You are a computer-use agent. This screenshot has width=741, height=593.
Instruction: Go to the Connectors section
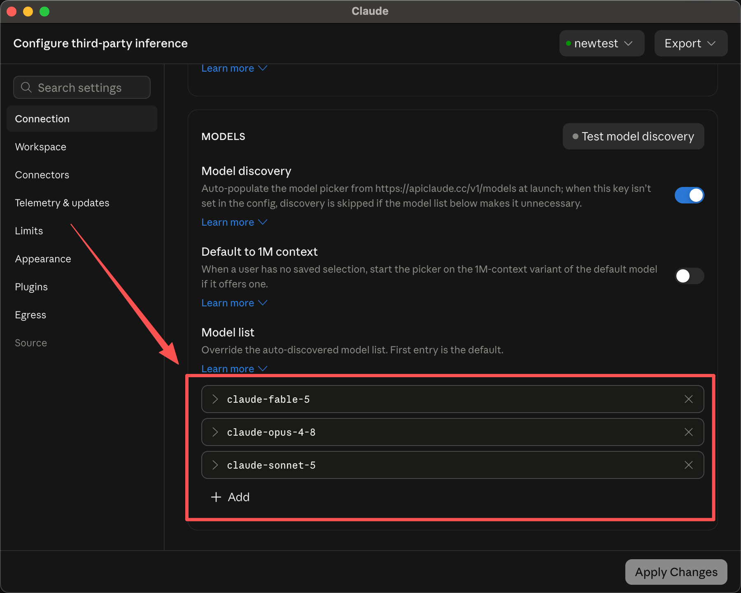82,175
